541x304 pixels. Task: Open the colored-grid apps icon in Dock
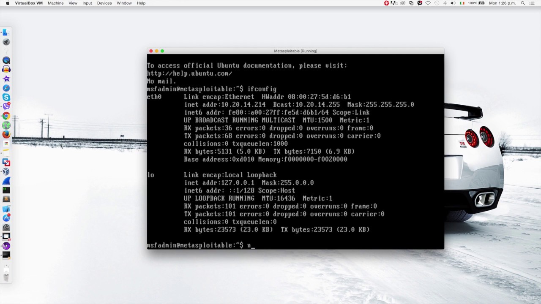[x=6, y=144]
